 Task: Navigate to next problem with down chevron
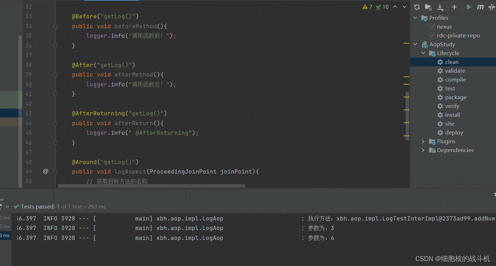click(404, 6)
